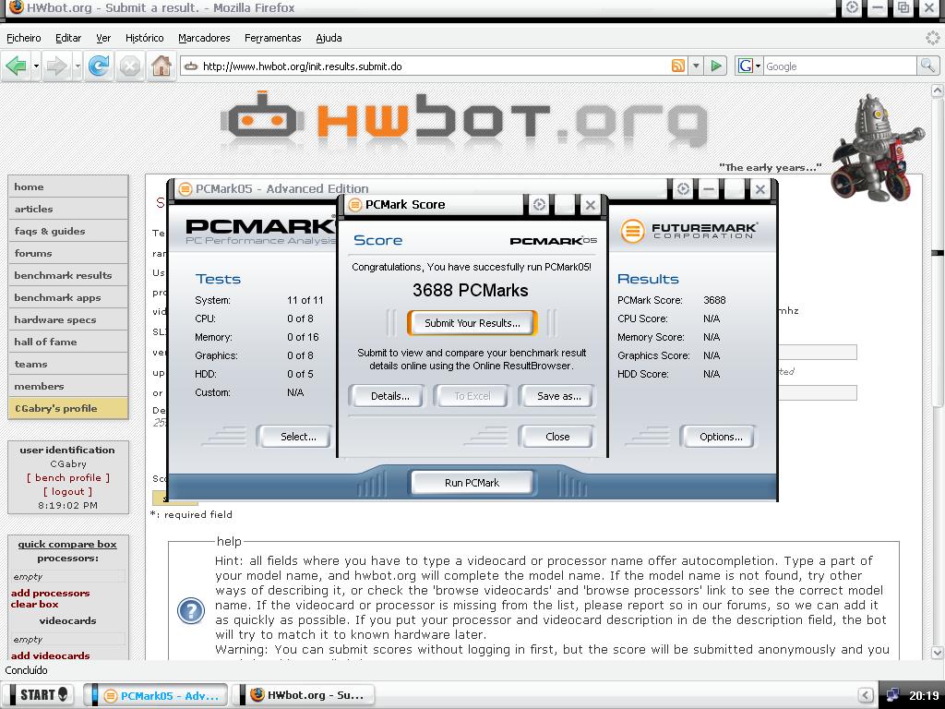Open the Marcadores menu
Viewport: 945px width, 709px height.
(204, 38)
